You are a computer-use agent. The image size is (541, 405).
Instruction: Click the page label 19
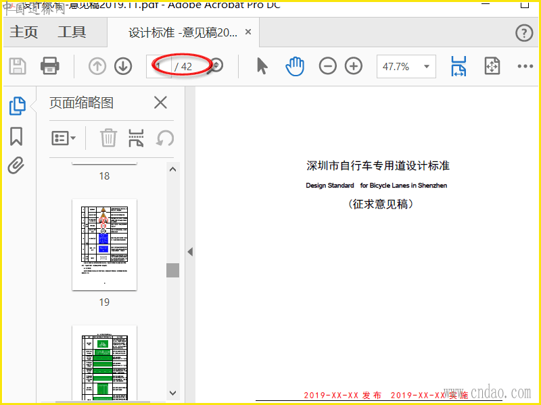pyautogui.click(x=104, y=302)
